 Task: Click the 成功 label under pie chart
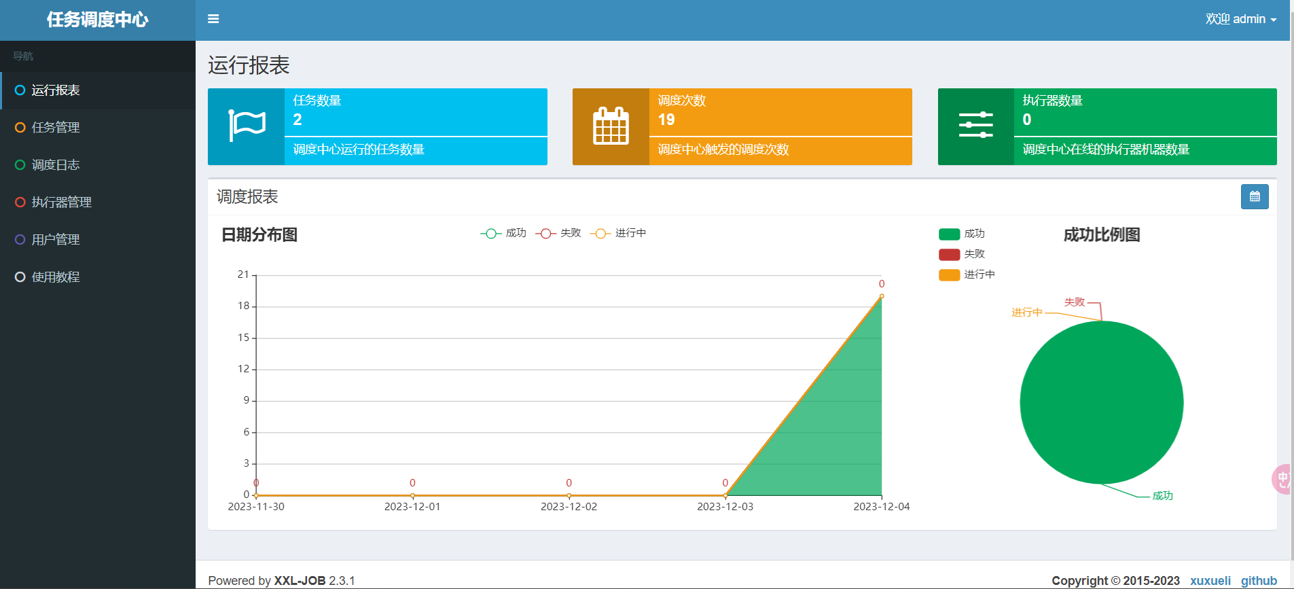click(1163, 496)
